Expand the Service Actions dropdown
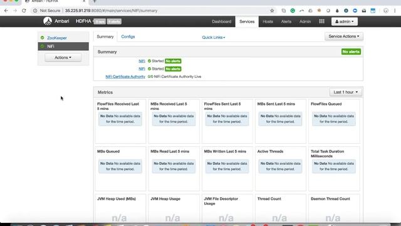The height and width of the screenshot is (226, 401). tap(344, 36)
